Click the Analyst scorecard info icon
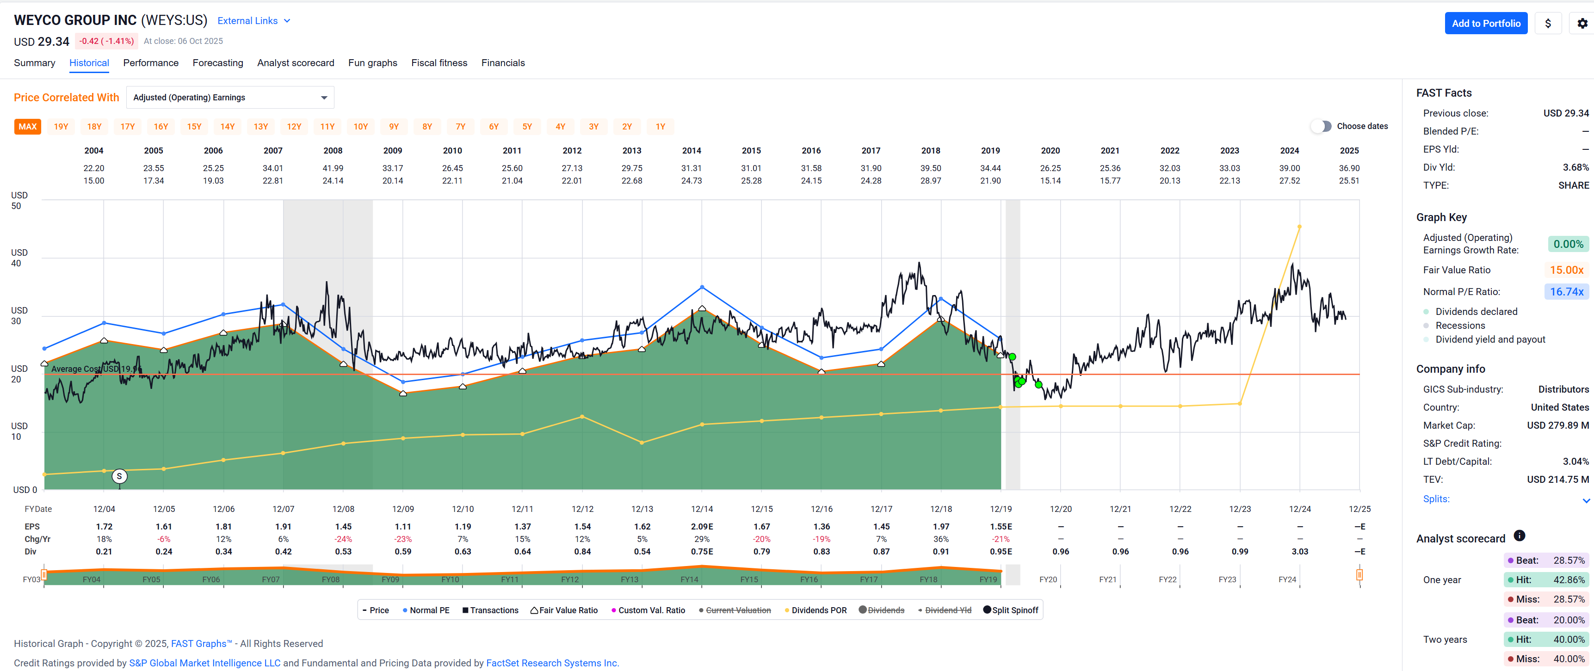This screenshot has width=1594, height=671. click(1519, 536)
